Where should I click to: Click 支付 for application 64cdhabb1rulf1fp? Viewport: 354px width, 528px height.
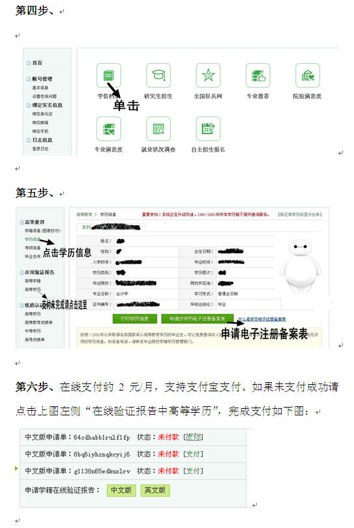194,438
